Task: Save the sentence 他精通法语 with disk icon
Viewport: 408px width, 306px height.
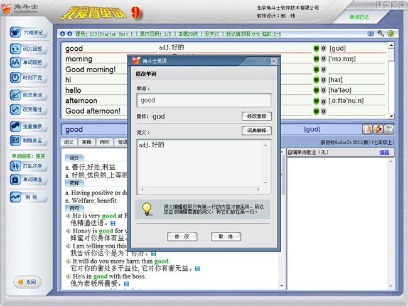Action: [113, 223]
